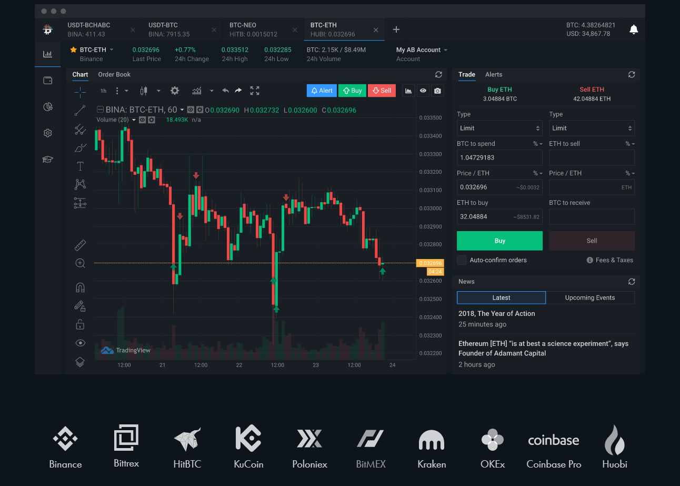Select the Upcoming Events news tab

click(x=590, y=297)
